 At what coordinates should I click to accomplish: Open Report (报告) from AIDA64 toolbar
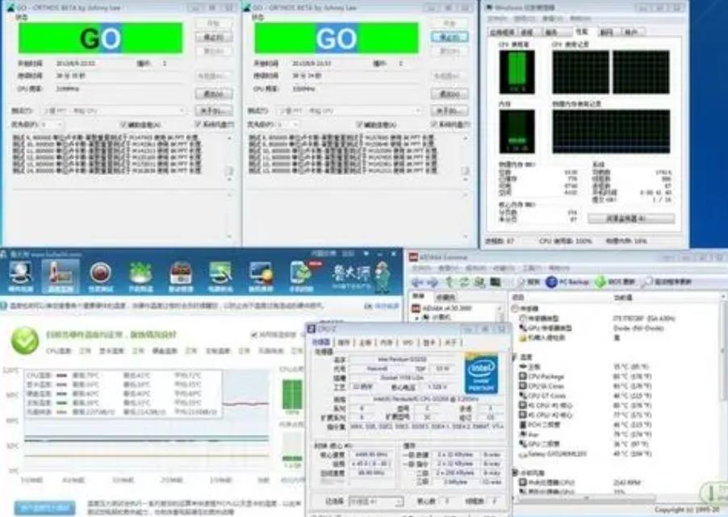(x=527, y=281)
